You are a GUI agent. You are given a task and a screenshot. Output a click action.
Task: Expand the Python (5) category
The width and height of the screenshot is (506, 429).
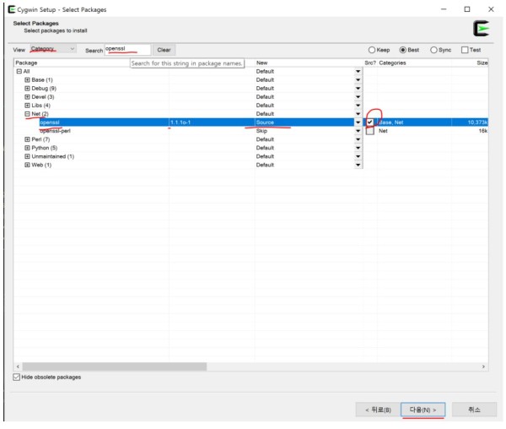point(28,148)
